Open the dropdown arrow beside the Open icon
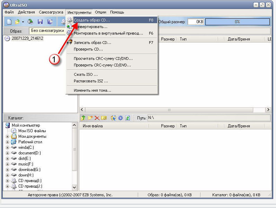The image size is (276, 208). (x=23, y=22)
